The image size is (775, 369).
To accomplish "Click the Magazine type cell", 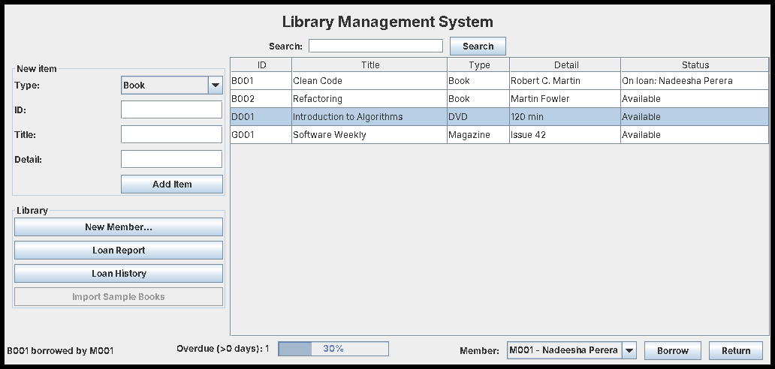I will [x=478, y=135].
